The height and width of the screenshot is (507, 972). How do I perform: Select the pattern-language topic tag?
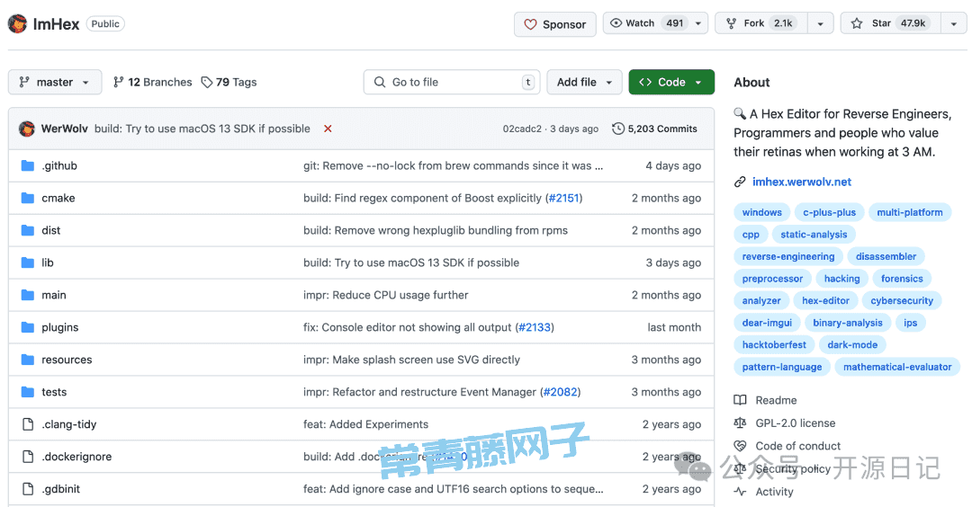[x=782, y=367]
